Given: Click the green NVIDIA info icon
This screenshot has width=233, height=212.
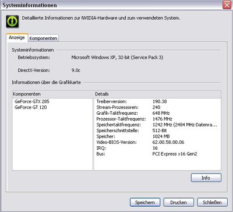Looking at the screenshot, I should click(x=12, y=22).
